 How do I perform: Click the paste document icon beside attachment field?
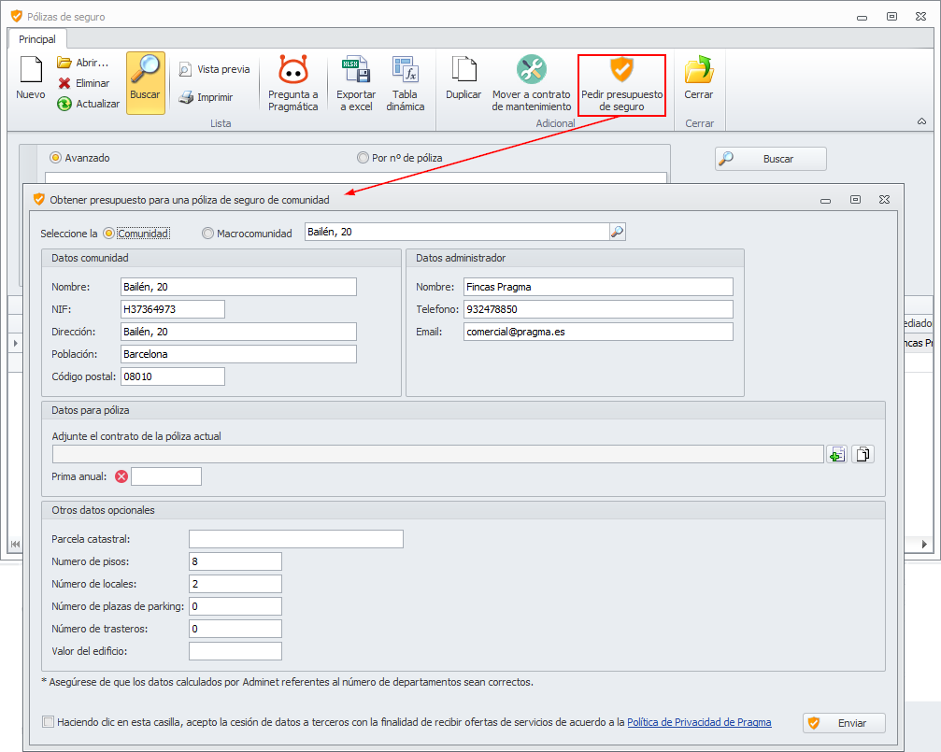(863, 454)
